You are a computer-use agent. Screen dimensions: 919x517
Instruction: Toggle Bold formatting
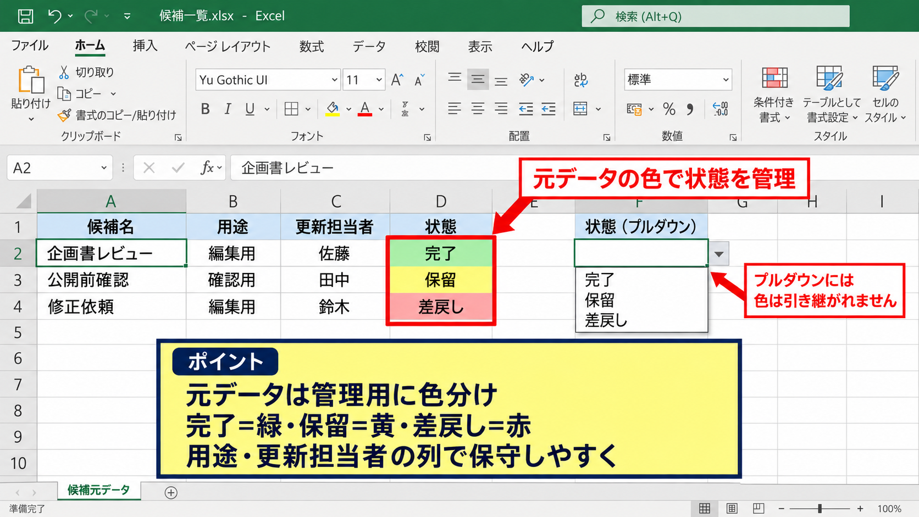(x=205, y=109)
